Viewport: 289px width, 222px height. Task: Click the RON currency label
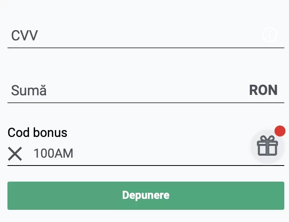pyautogui.click(x=263, y=90)
